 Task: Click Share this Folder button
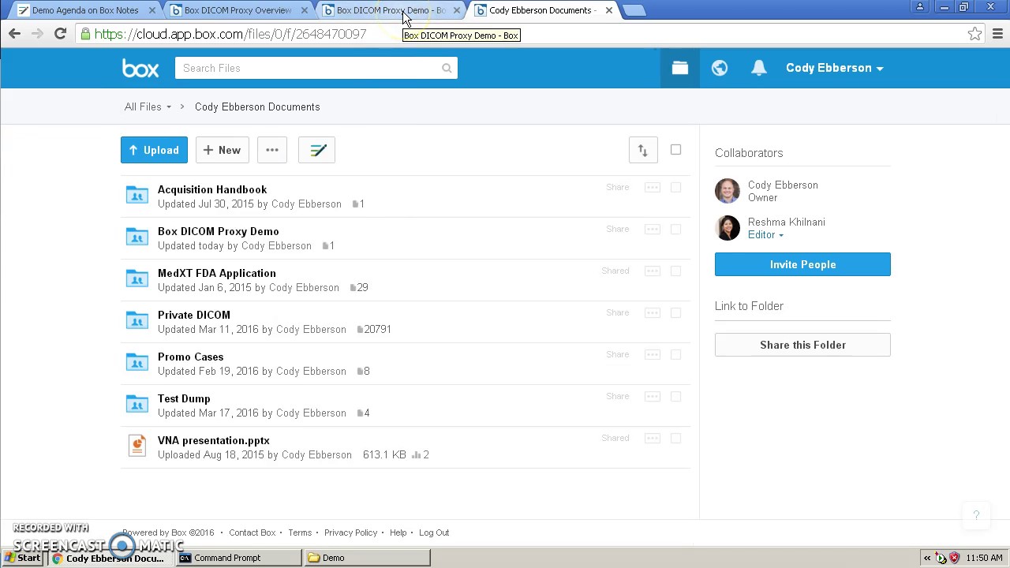pos(802,345)
